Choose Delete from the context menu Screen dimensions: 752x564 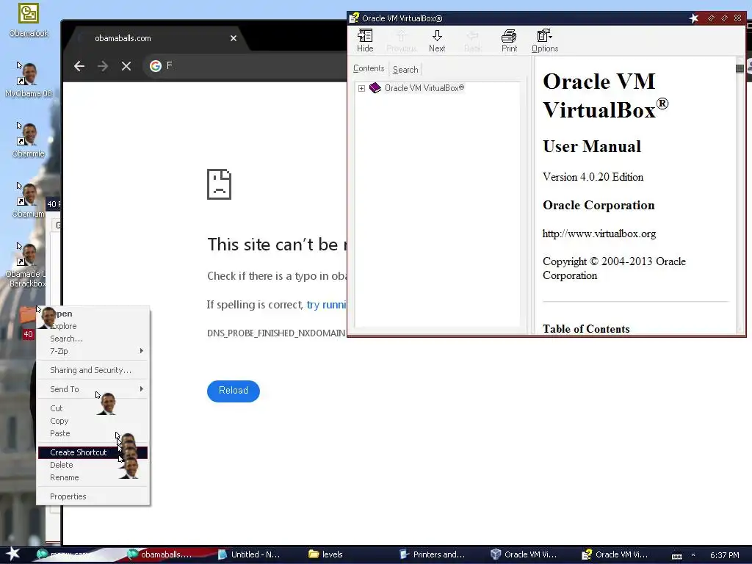tap(93, 465)
